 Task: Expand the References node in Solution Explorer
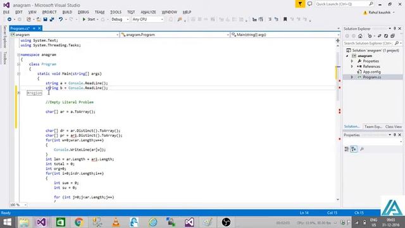point(352,66)
